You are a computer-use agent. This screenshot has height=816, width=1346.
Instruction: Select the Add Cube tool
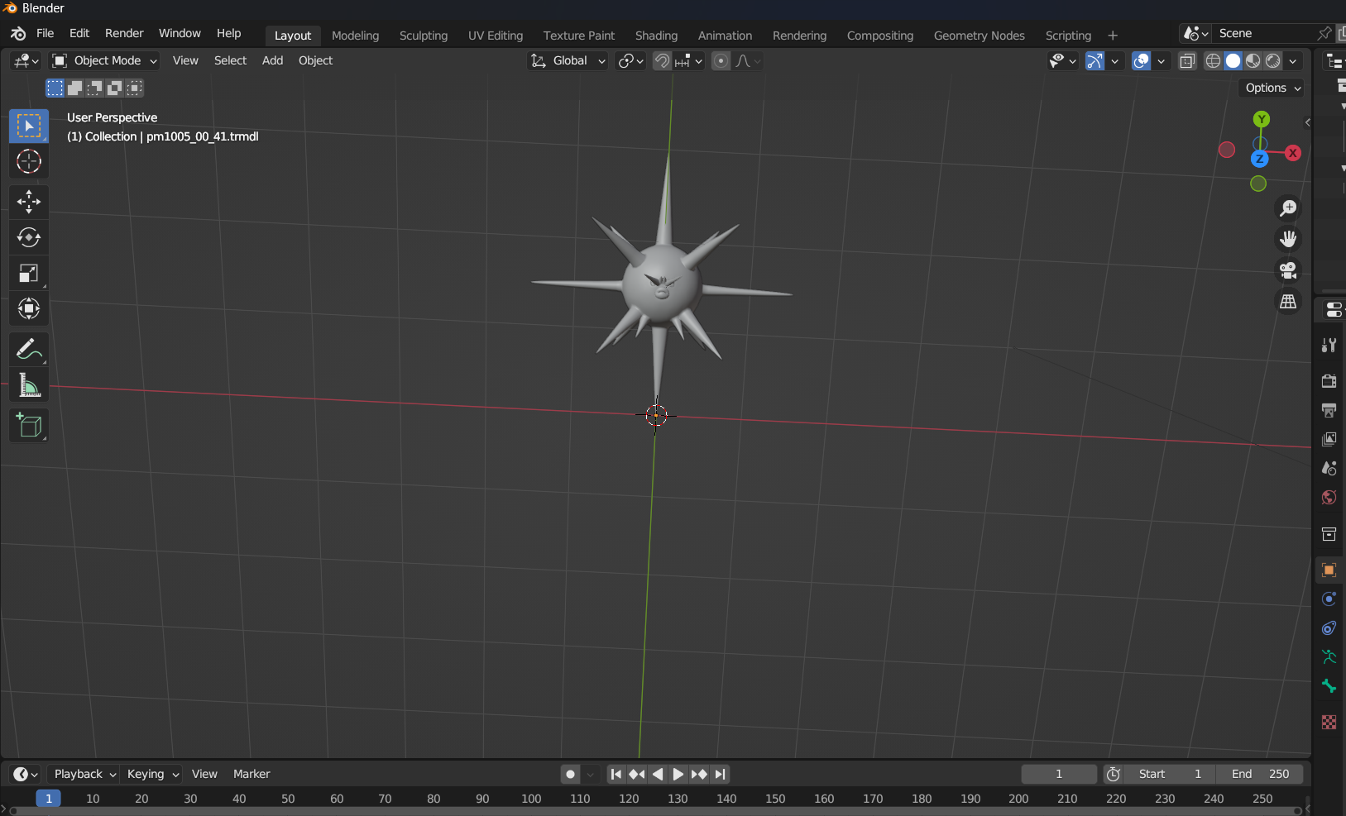click(x=29, y=425)
